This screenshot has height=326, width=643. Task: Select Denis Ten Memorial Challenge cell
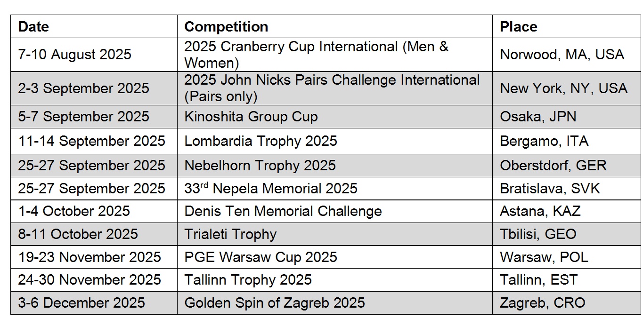[x=283, y=211]
